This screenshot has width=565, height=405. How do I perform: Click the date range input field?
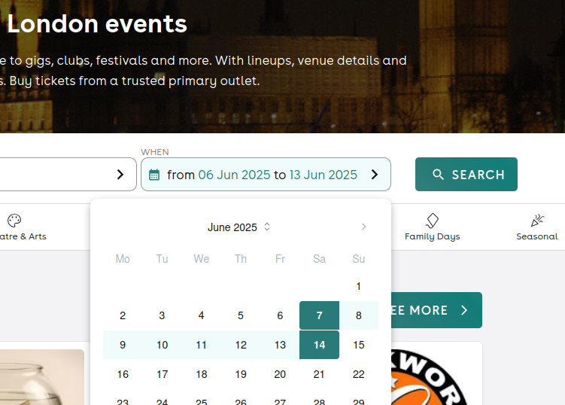[x=266, y=174]
